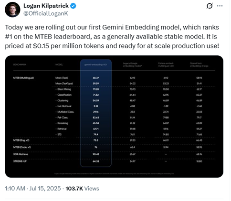Viewport: 231px width, 201px height.
Task: Click the blue verified checkmark badge
Action: 73,6
